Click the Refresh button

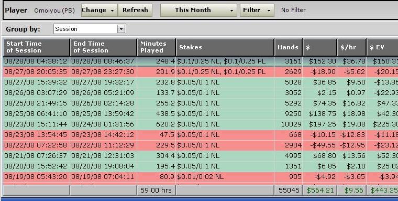(x=135, y=10)
